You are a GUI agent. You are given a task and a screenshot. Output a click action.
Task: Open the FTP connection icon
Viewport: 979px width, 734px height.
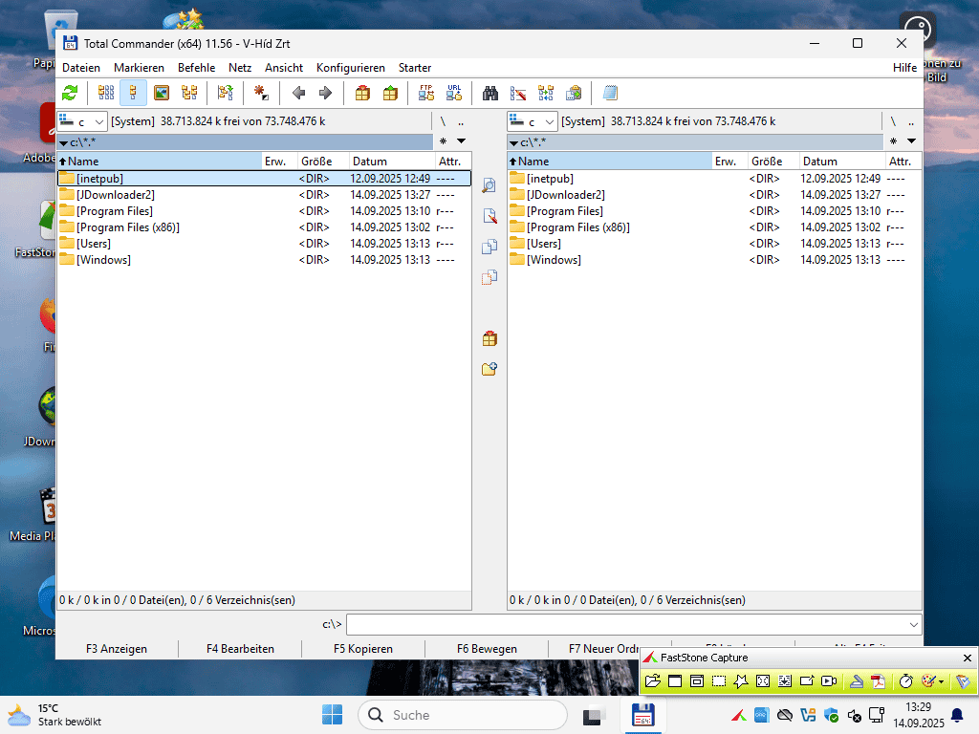426,93
